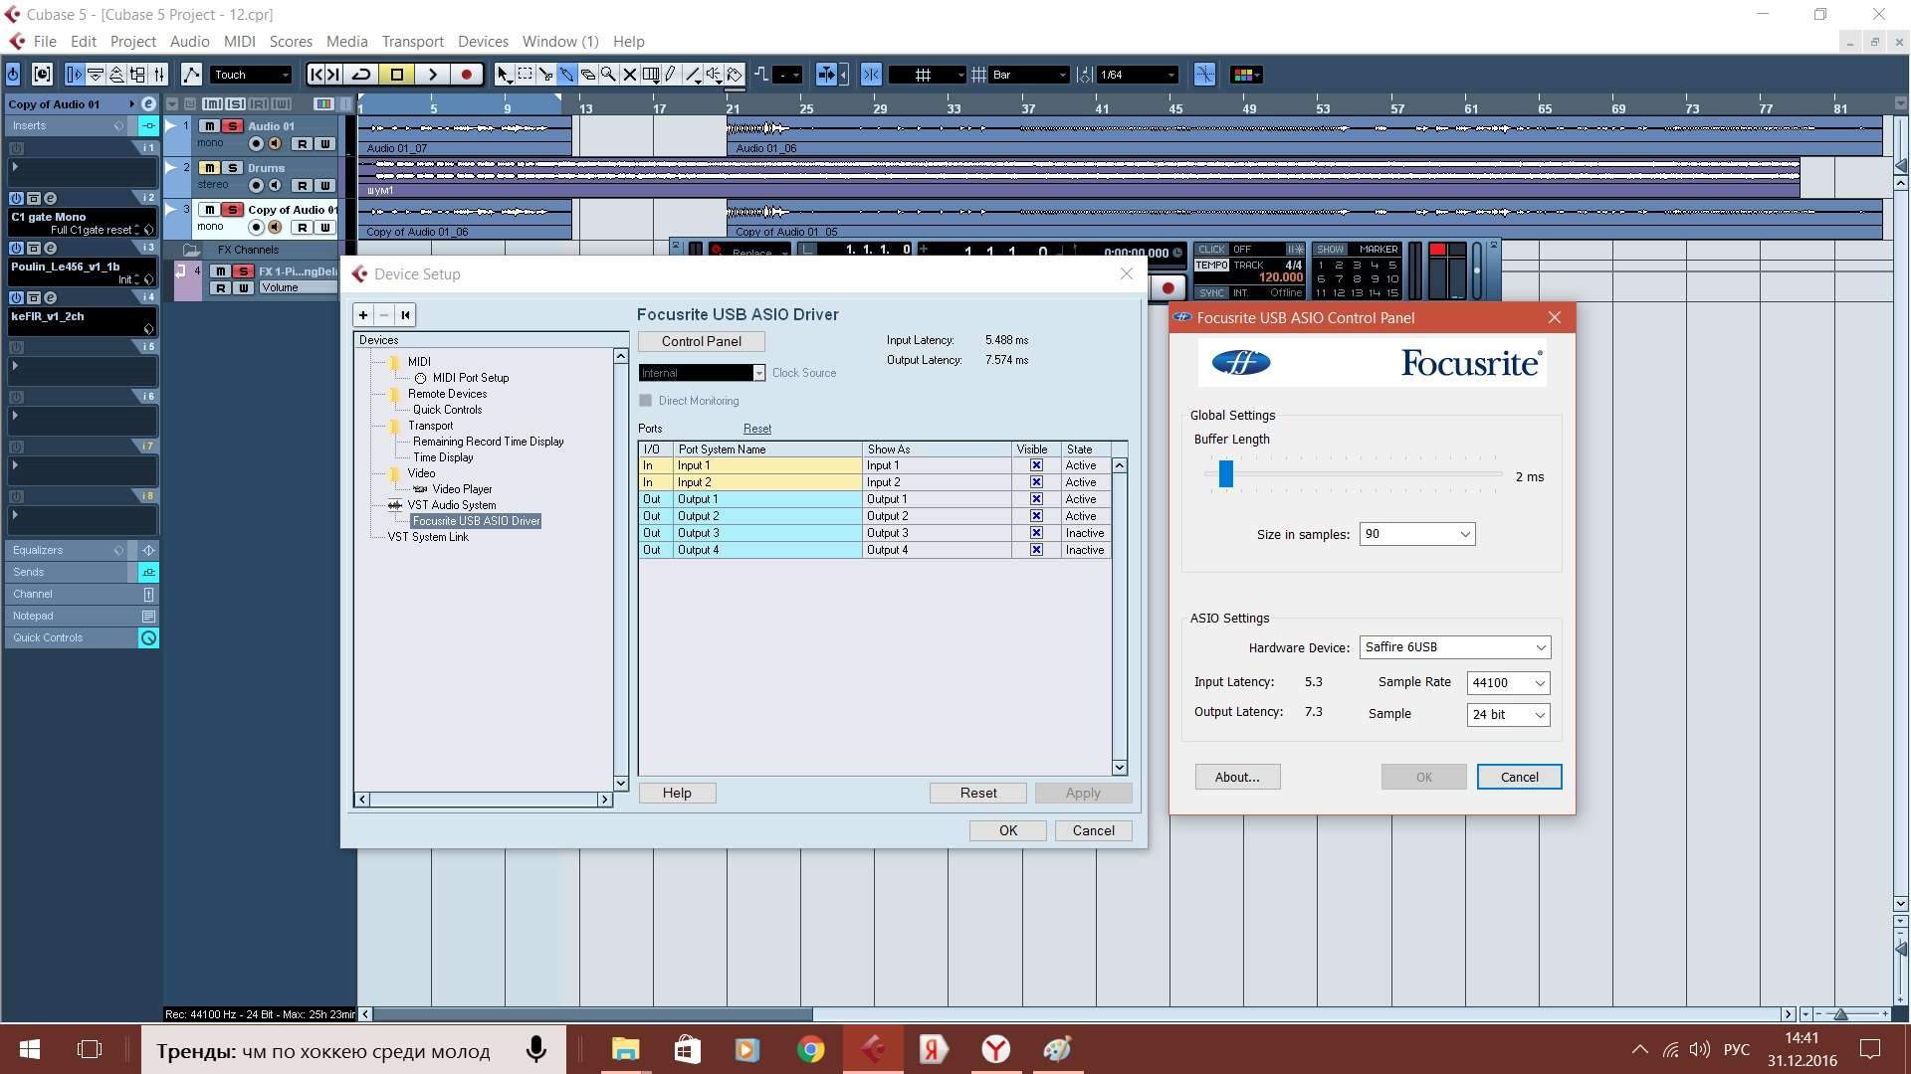Screen dimensions: 1911x1074
Task: Select the Range Selection tool
Action: pyautogui.click(x=525, y=75)
